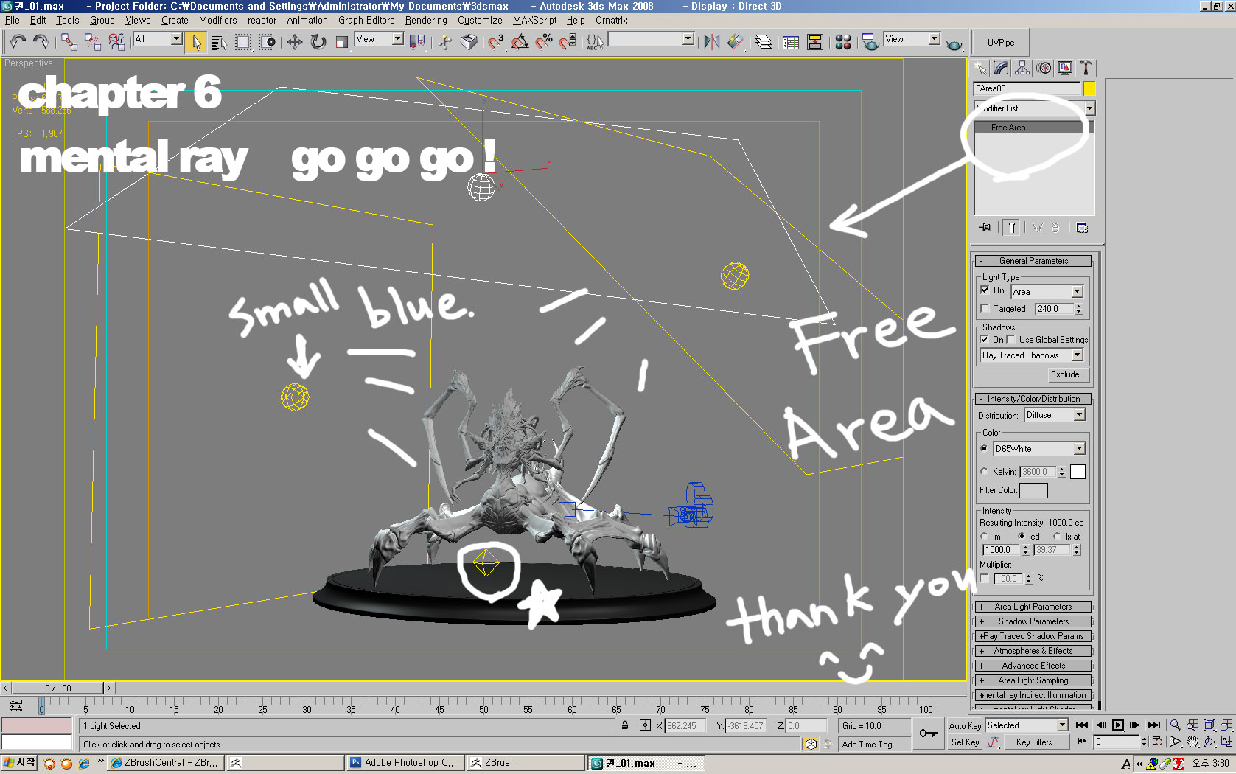Click the Exclude... button
The width and height of the screenshot is (1236, 774).
[x=1067, y=374]
